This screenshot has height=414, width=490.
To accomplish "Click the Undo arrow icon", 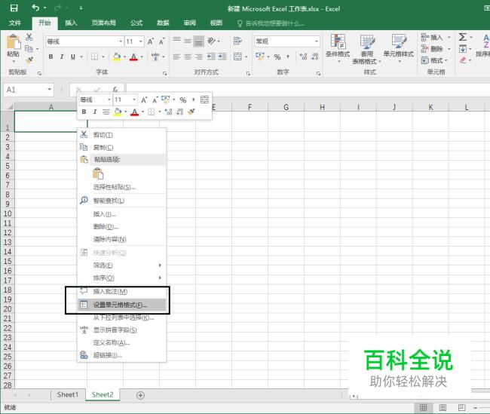I will [x=35, y=8].
